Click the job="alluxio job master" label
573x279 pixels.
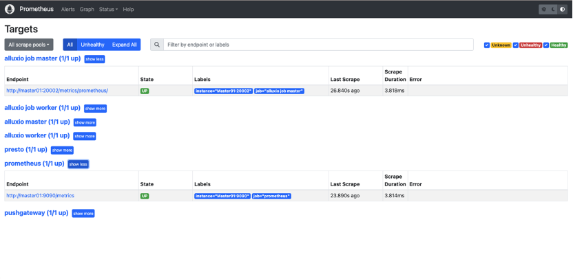[279, 91]
